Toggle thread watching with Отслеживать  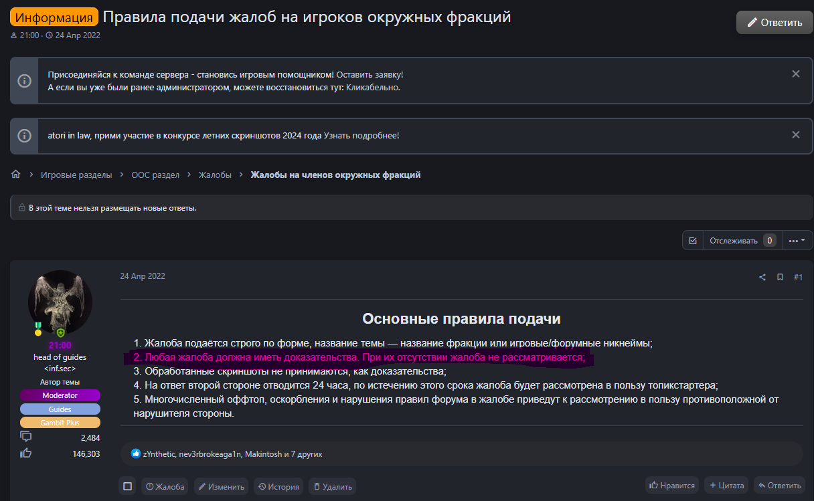[734, 241]
